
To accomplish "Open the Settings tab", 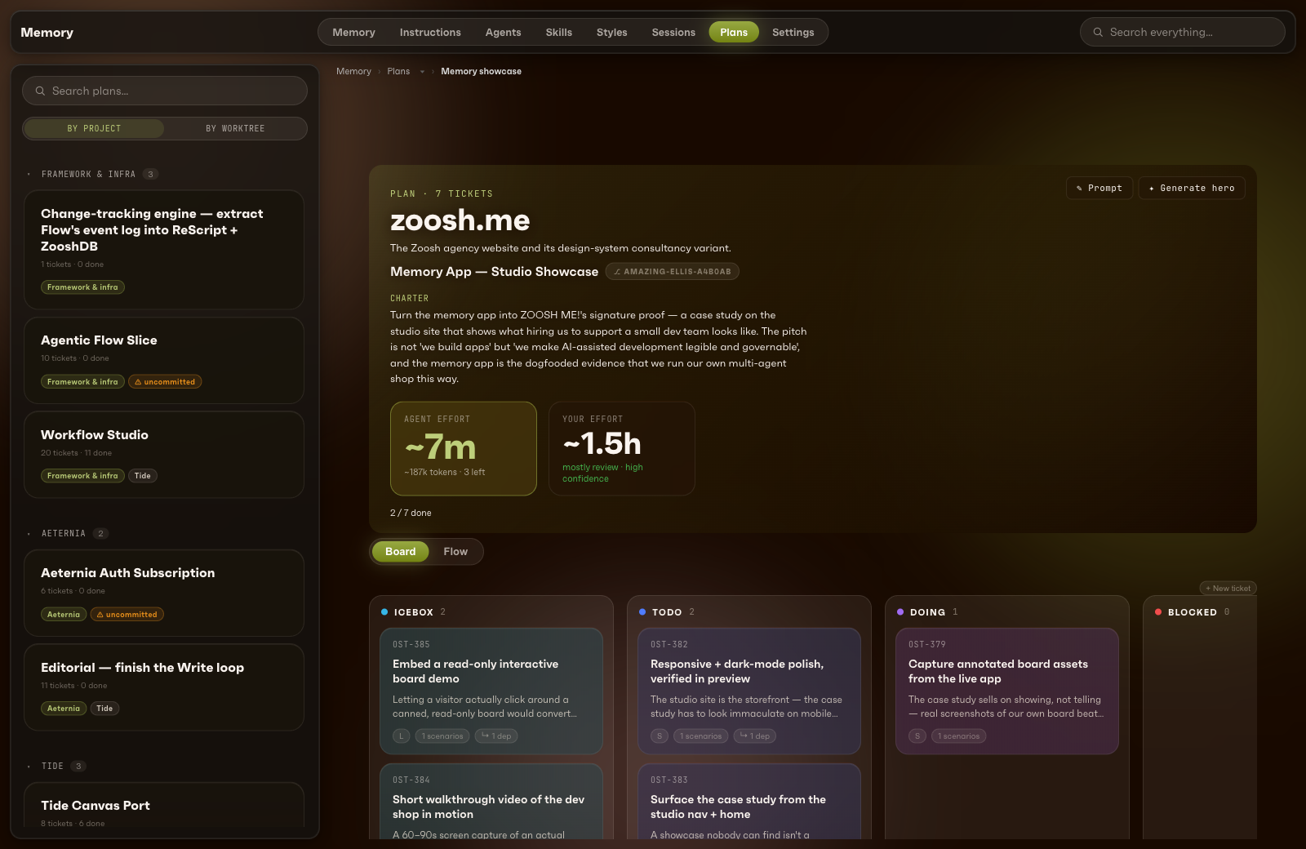I will click(793, 33).
